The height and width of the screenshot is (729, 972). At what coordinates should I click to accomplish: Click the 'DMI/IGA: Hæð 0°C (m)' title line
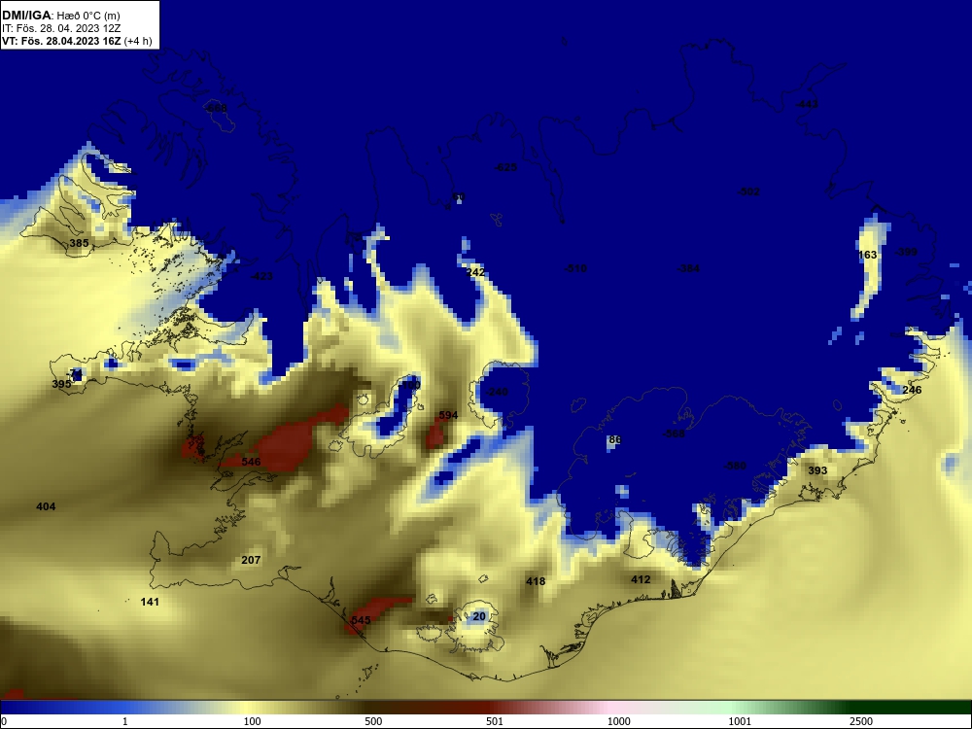(x=60, y=15)
